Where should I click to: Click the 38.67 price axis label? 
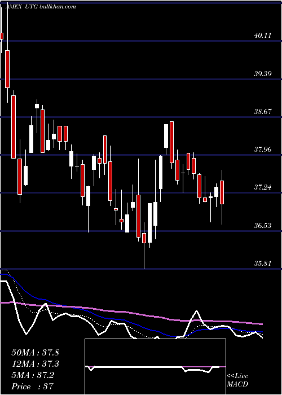(x=263, y=111)
